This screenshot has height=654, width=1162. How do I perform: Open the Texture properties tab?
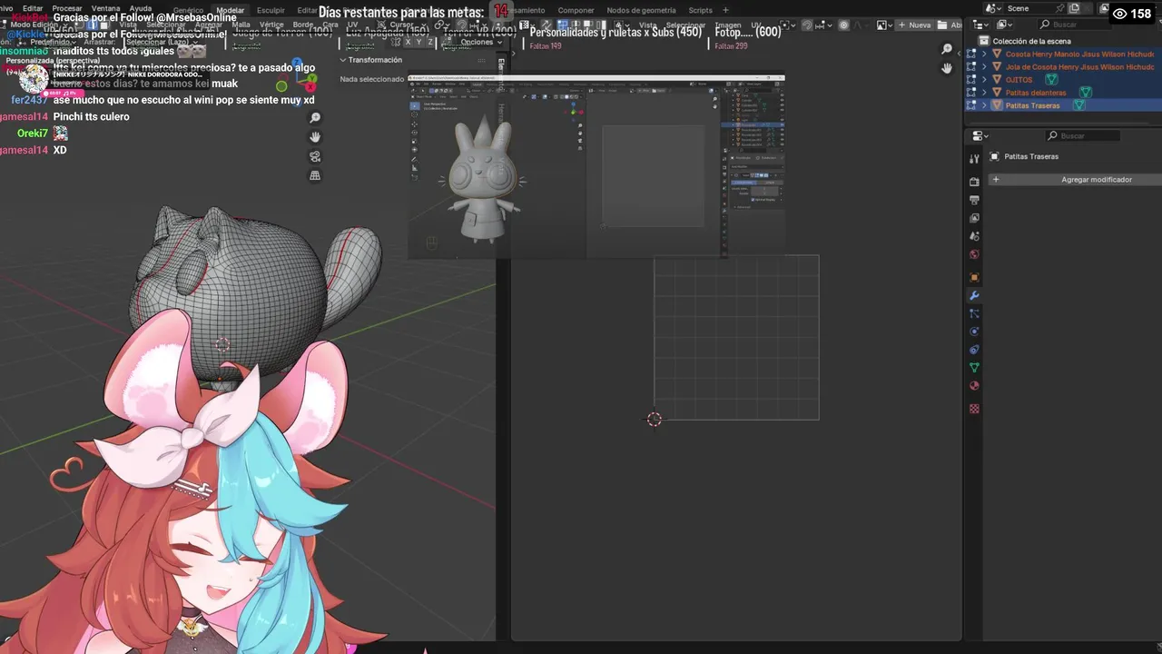[974, 409]
